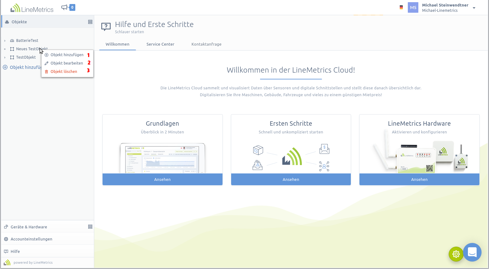489x269 pixels.
Task: Open the blue chat widget button
Action: [472, 252]
